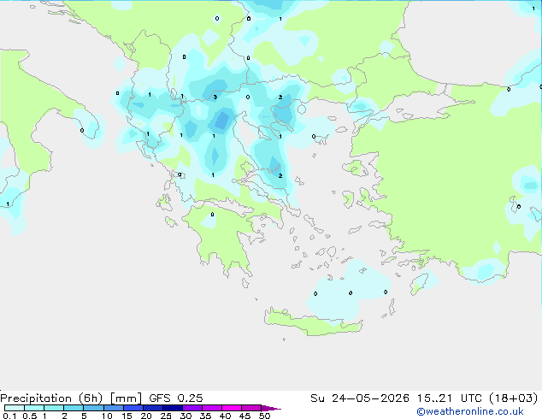Viewport: 542px width, 419px height.
Task: Click the '3' precipitation value on the map
Action: 215,97
